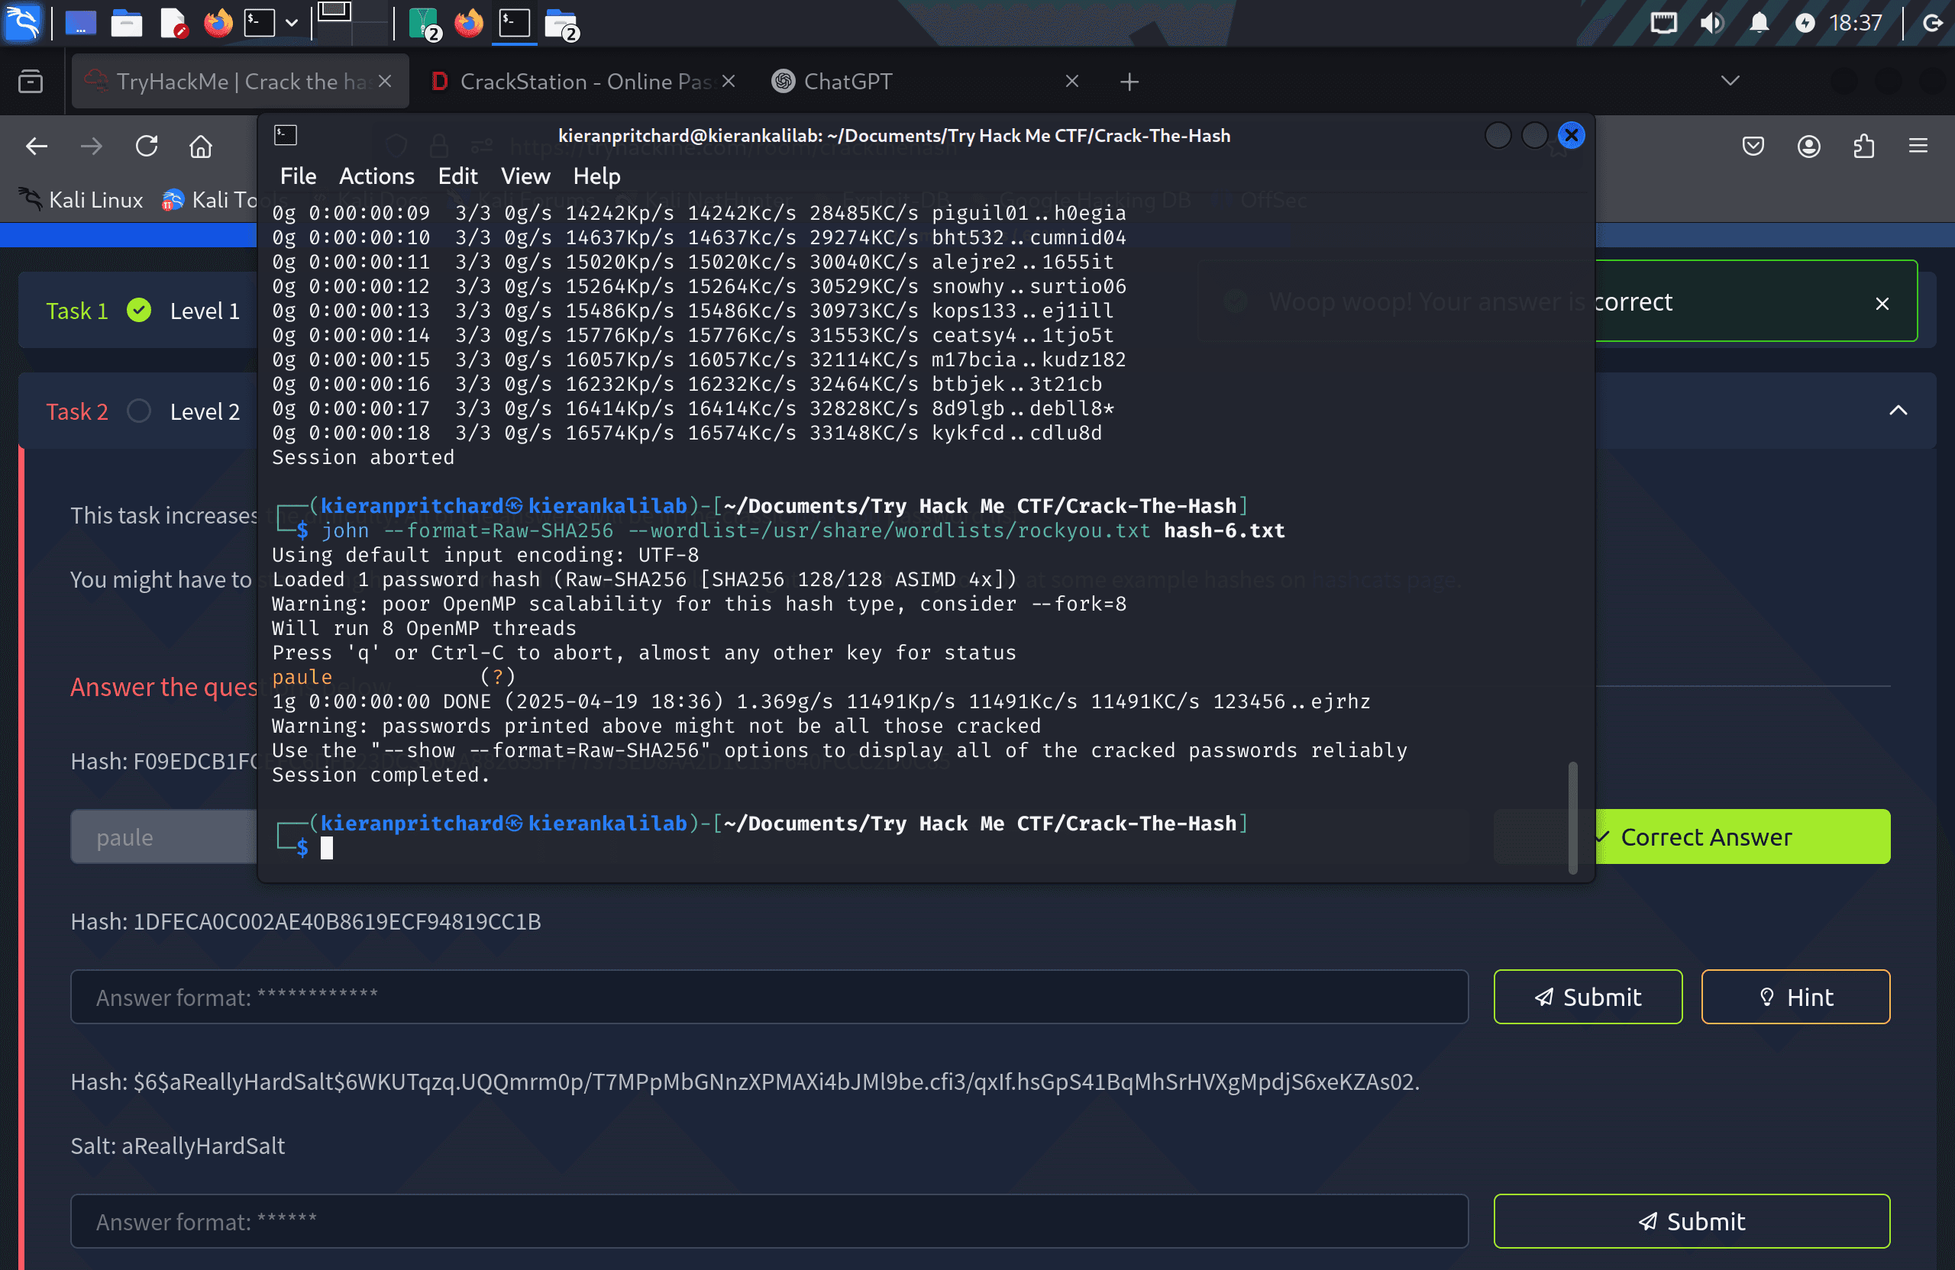The width and height of the screenshot is (1955, 1270).
Task: Expand the terminal launcher dropdown arrow
Action: tap(291, 23)
